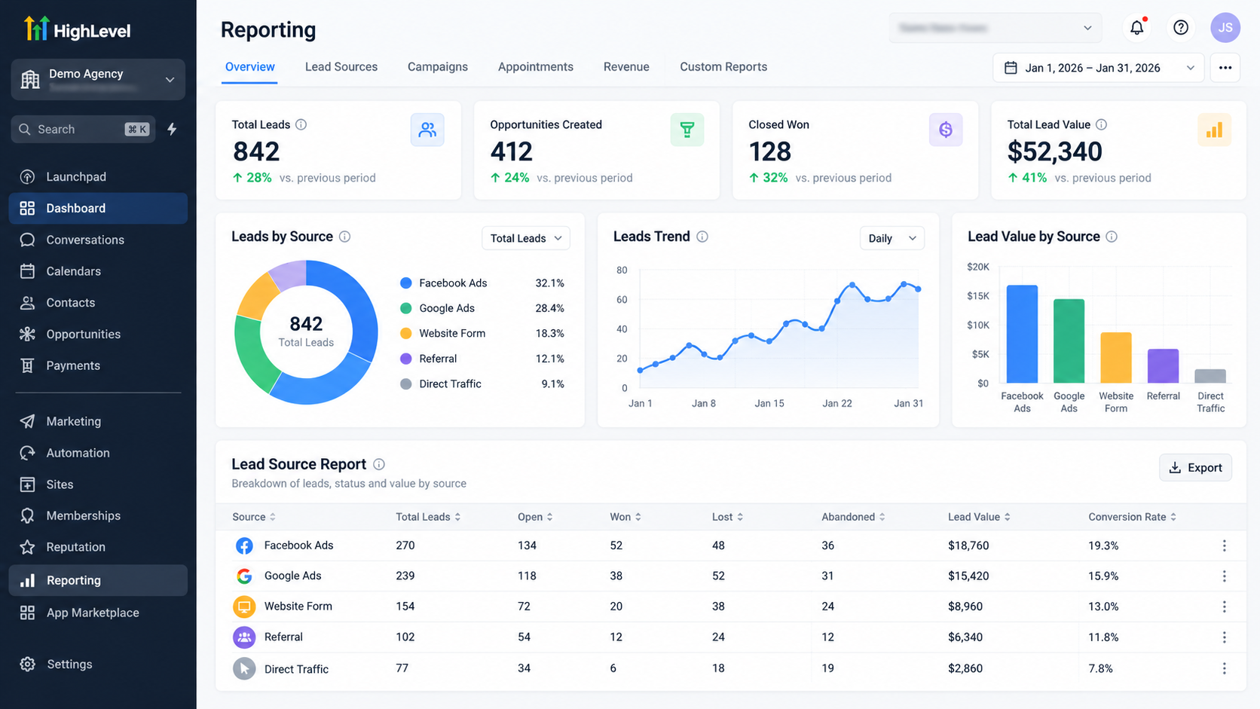This screenshot has width=1260, height=709.
Task: Open row actions for Direct Traffic
Action: coord(1224,668)
